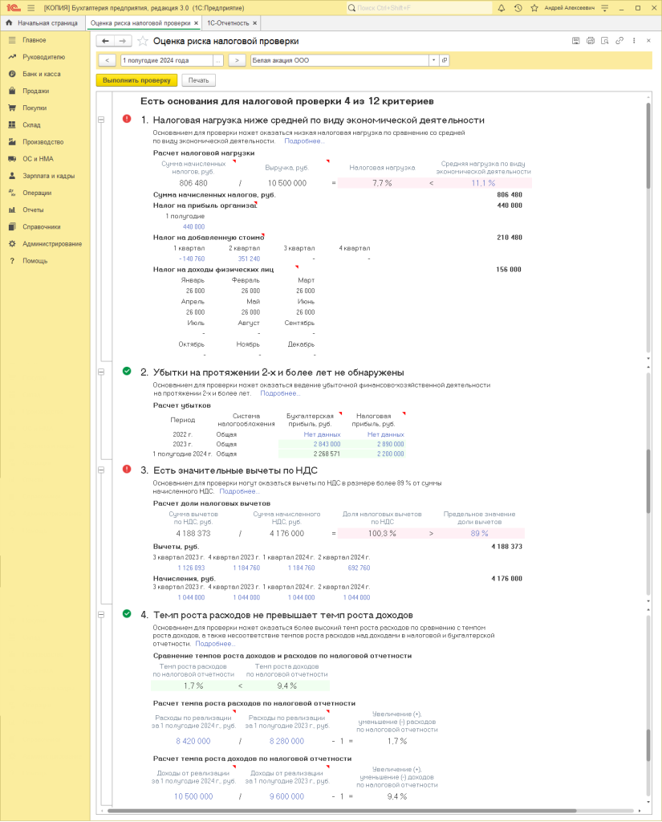Click in the search field Поиск Ctrl+Shift+F
The height and width of the screenshot is (822, 662).
[417, 7]
